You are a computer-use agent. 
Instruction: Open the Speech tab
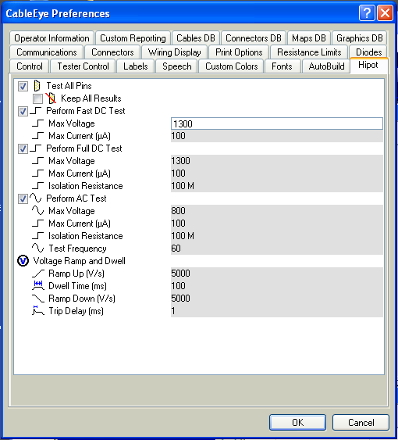pos(177,66)
